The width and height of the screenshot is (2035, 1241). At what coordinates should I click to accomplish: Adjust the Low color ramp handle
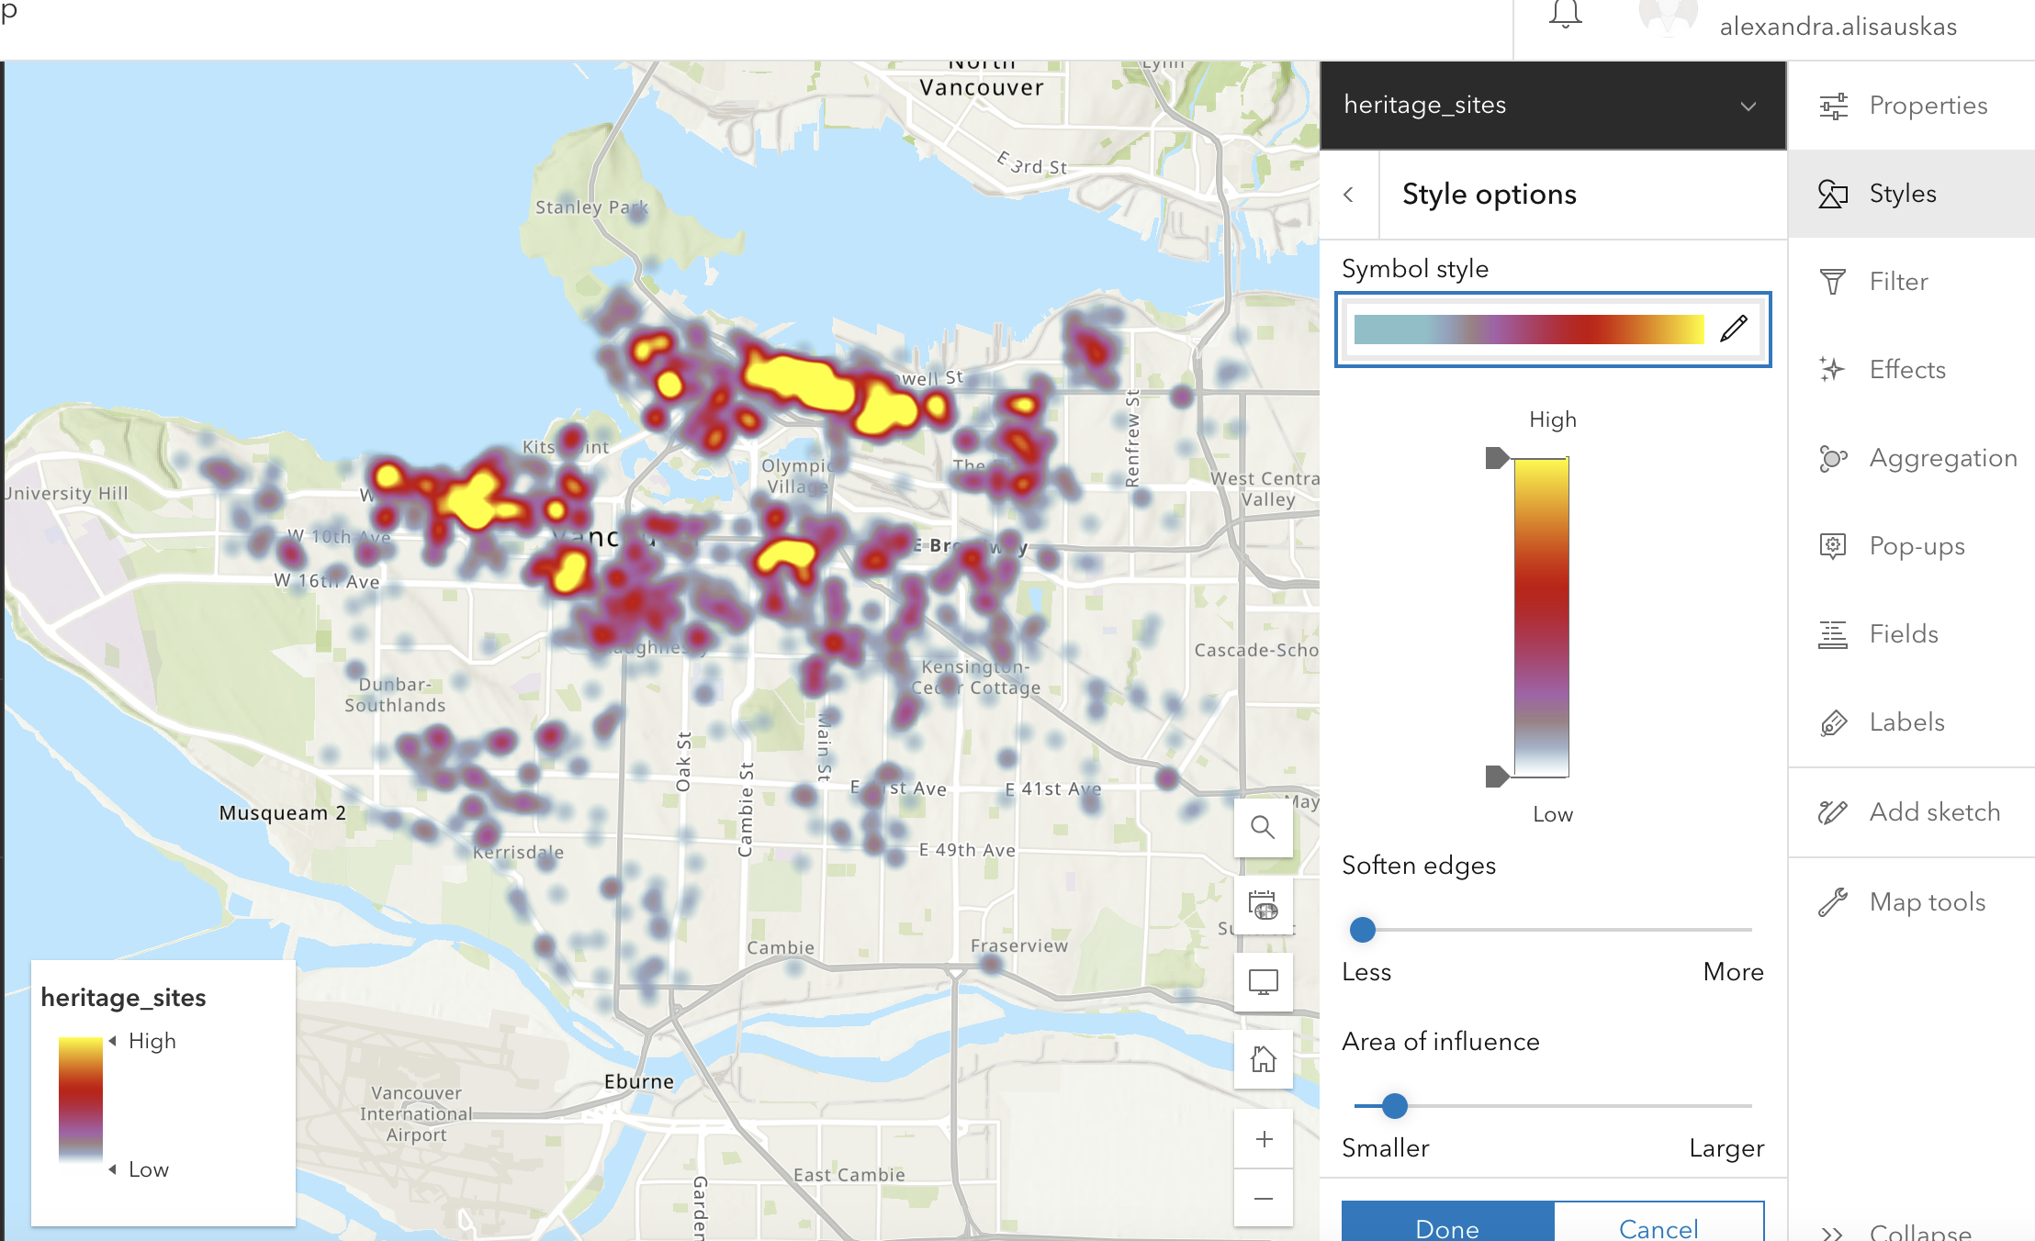pyautogui.click(x=1497, y=777)
